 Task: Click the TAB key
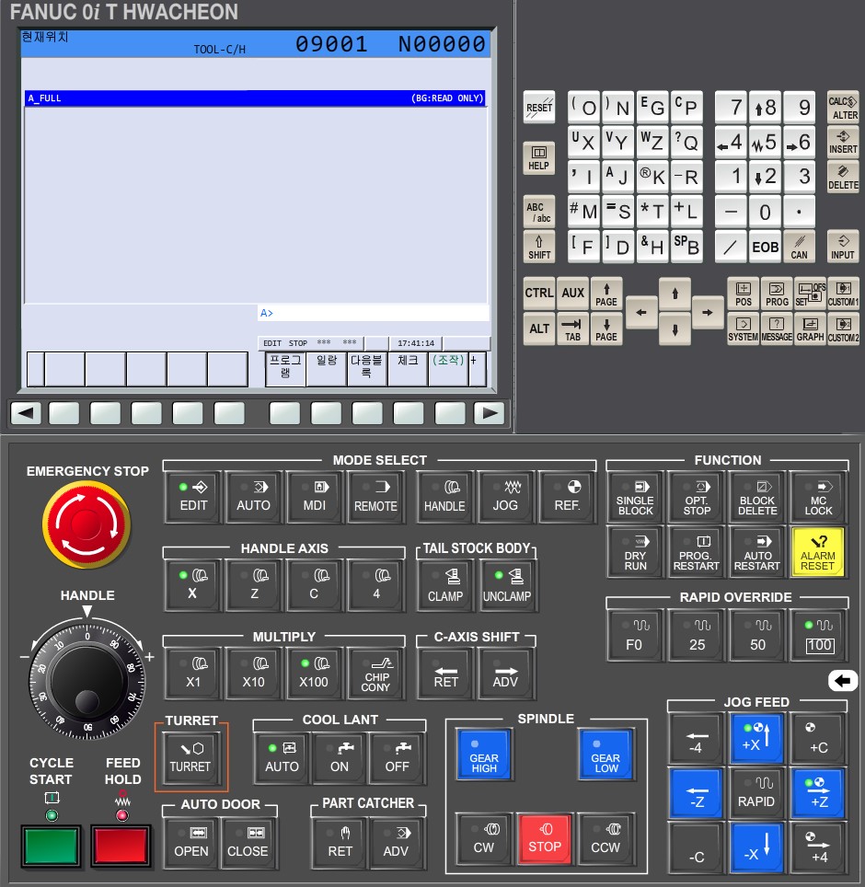572,328
